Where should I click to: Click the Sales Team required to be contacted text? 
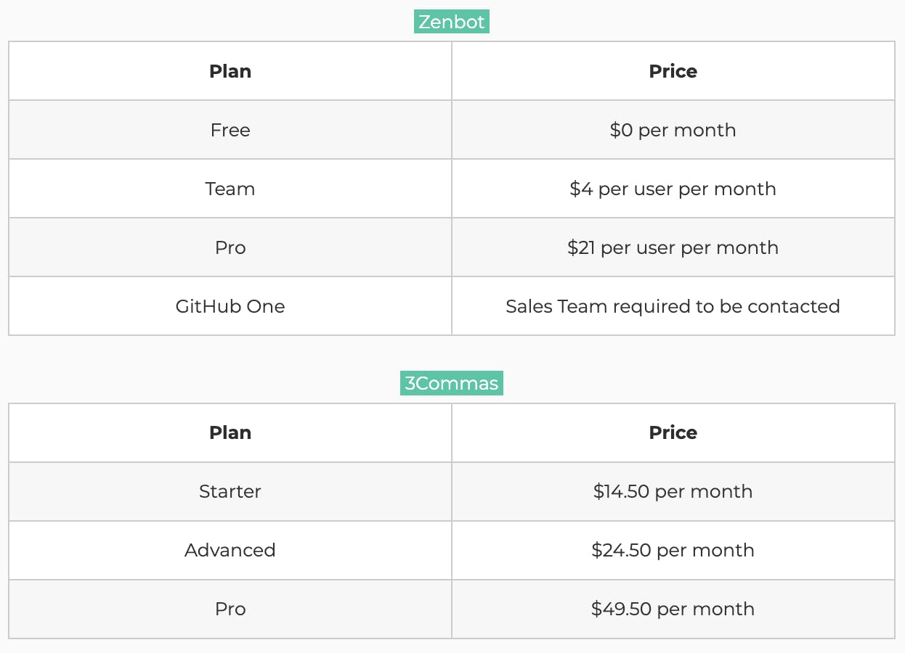click(673, 306)
